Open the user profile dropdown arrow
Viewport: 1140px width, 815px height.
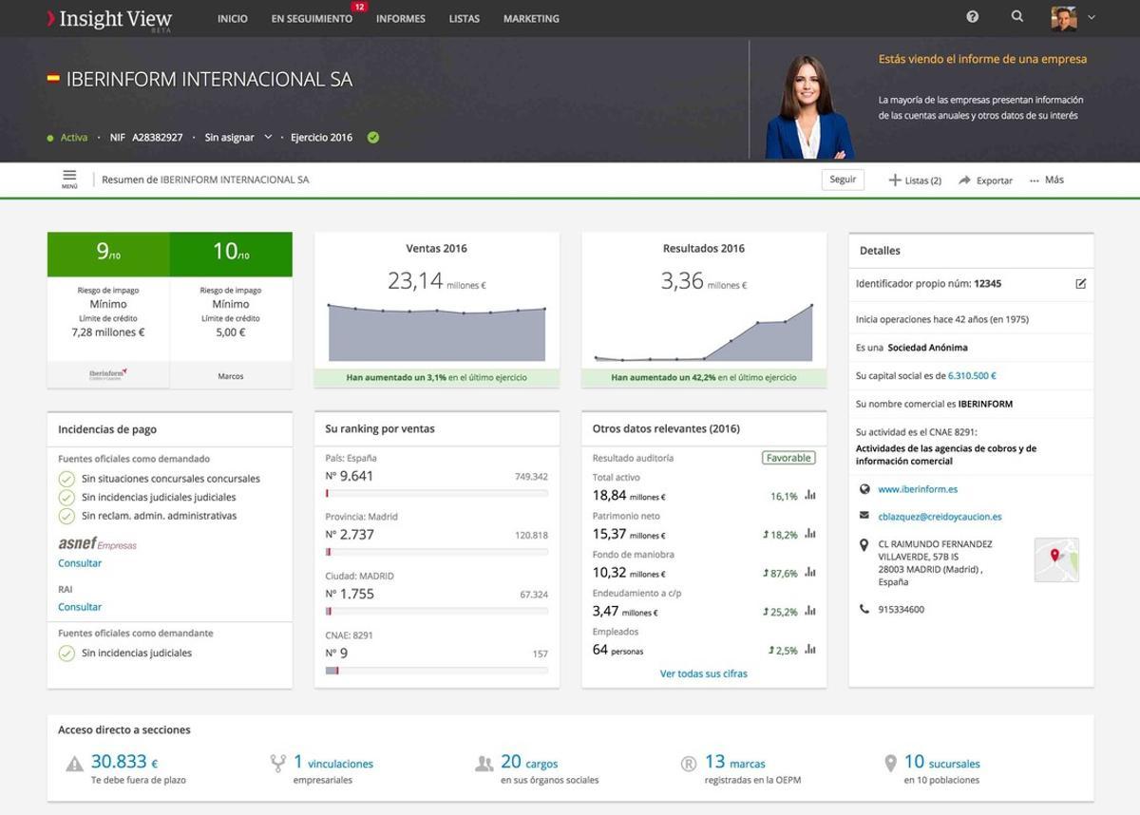1092,17
